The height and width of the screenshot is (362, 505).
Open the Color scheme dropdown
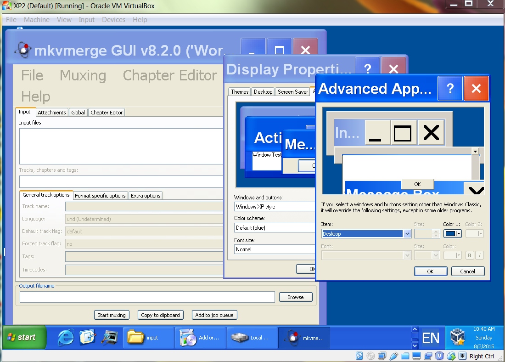(275, 227)
